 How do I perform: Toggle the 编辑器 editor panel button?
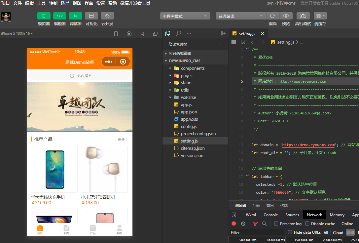click(60, 16)
